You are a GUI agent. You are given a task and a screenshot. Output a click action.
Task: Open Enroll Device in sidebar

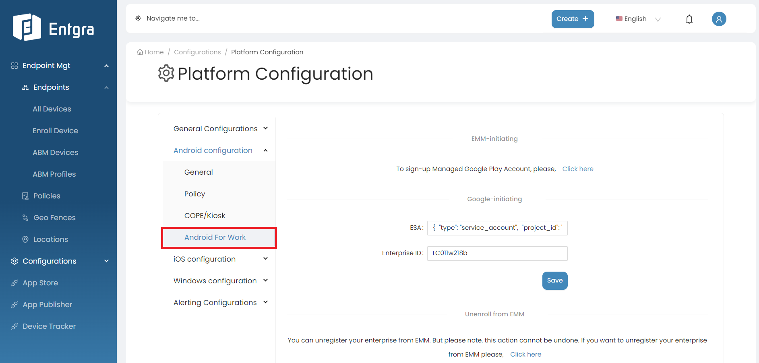pyautogui.click(x=55, y=131)
